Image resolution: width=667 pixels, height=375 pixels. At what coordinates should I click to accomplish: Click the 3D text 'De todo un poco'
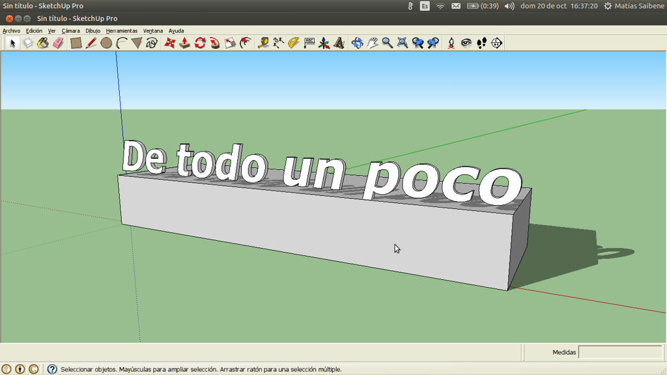pos(321,172)
